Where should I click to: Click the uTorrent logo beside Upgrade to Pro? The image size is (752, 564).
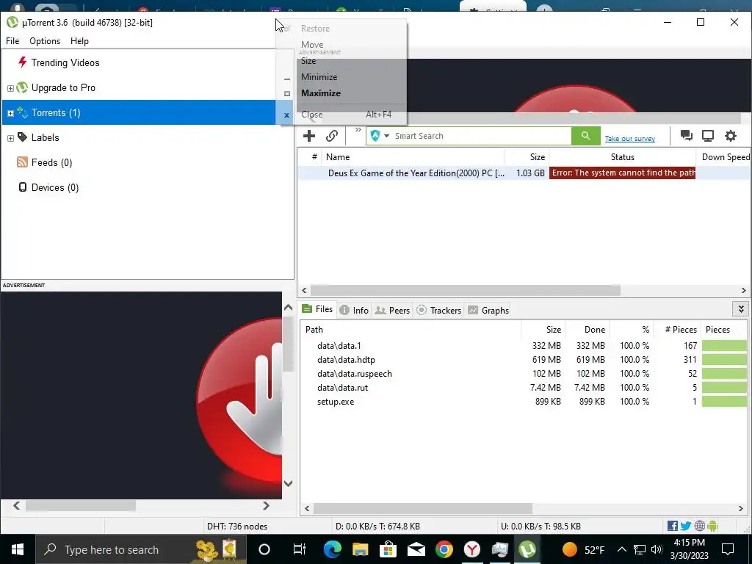tap(22, 87)
